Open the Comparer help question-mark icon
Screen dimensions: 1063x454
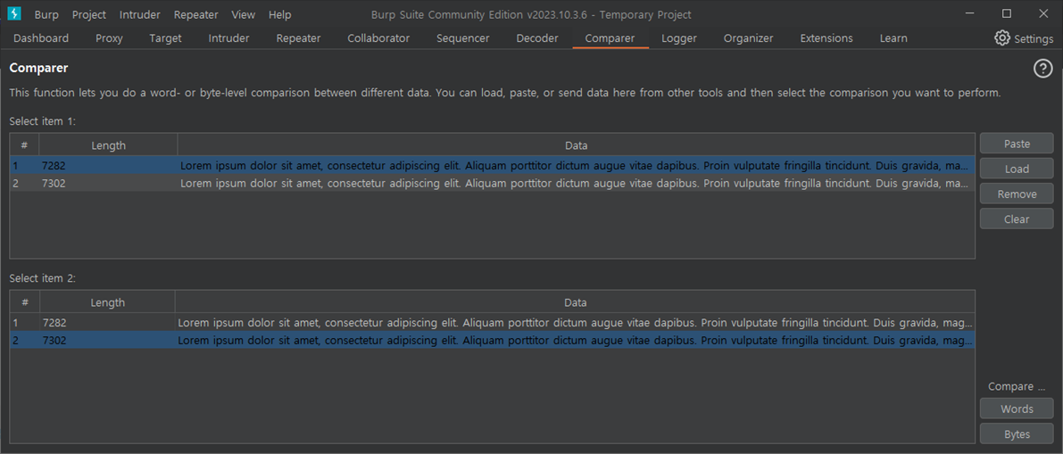[x=1042, y=69]
